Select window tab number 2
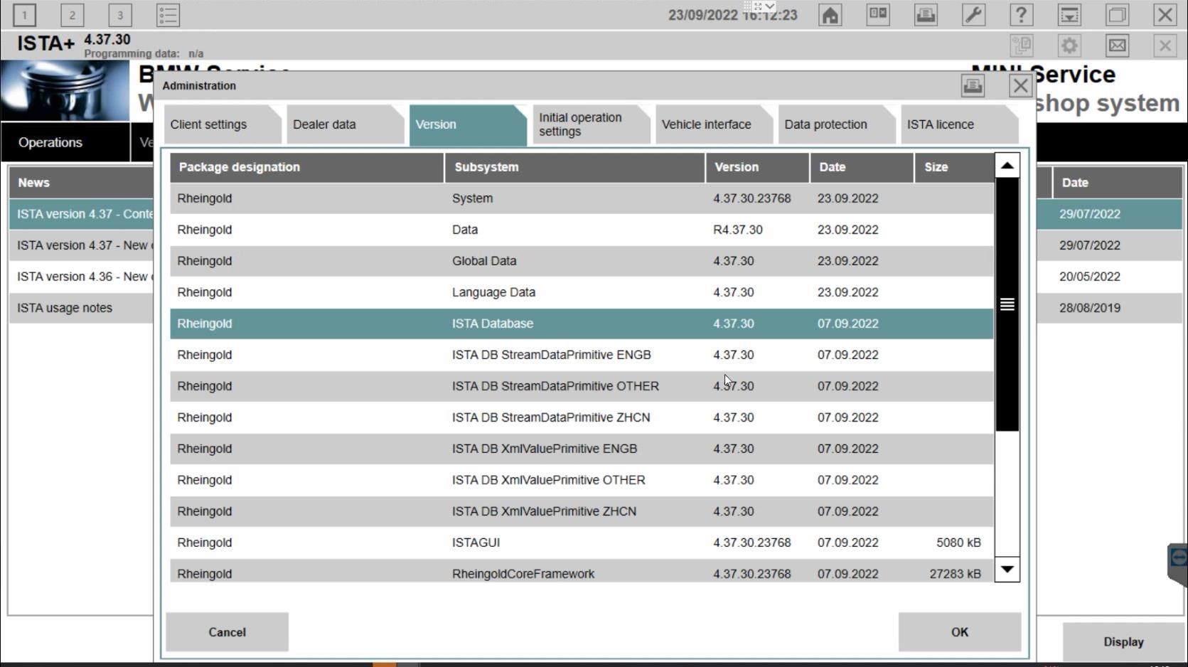The image size is (1188, 667). tap(72, 15)
